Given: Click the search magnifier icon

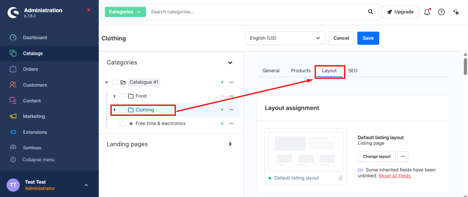Looking at the screenshot, I should coord(371,12).
